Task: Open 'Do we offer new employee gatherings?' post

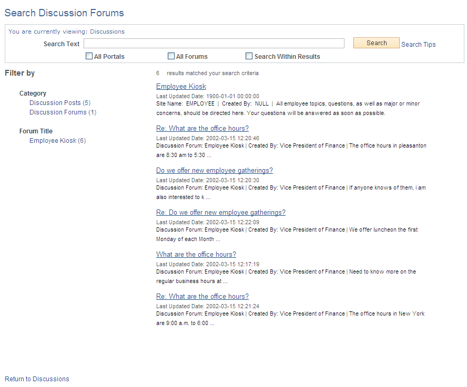Action: click(x=214, y=170)
